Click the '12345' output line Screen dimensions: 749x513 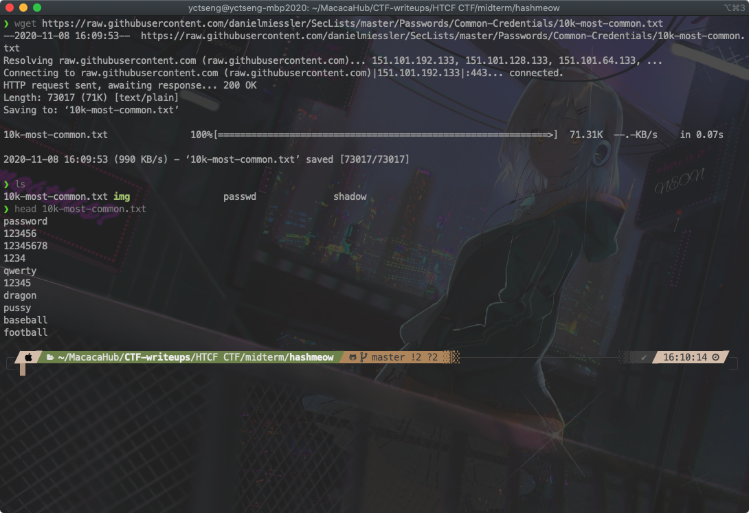coord(17,283)
